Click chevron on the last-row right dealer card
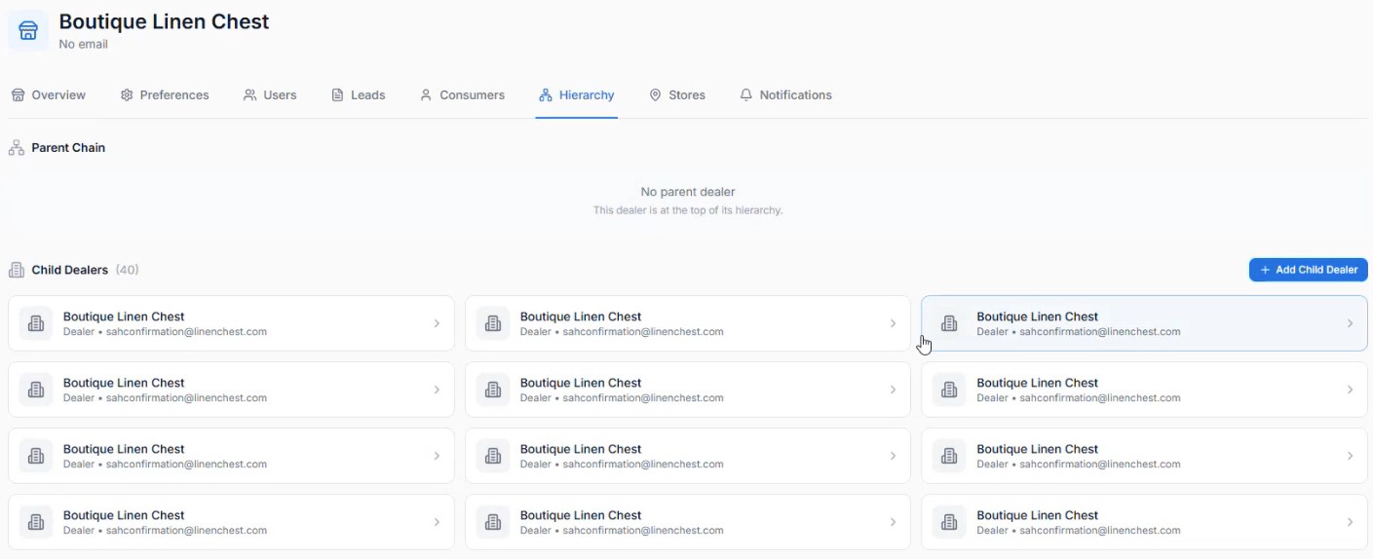1373x559 pixels. click(1350, 522)
